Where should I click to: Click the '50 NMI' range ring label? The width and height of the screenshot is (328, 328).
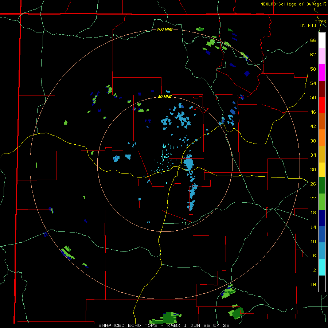(x=165, y=97)
